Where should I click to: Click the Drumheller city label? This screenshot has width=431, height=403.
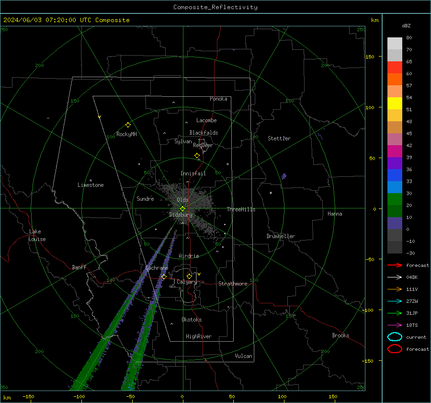tap(281, 236)
